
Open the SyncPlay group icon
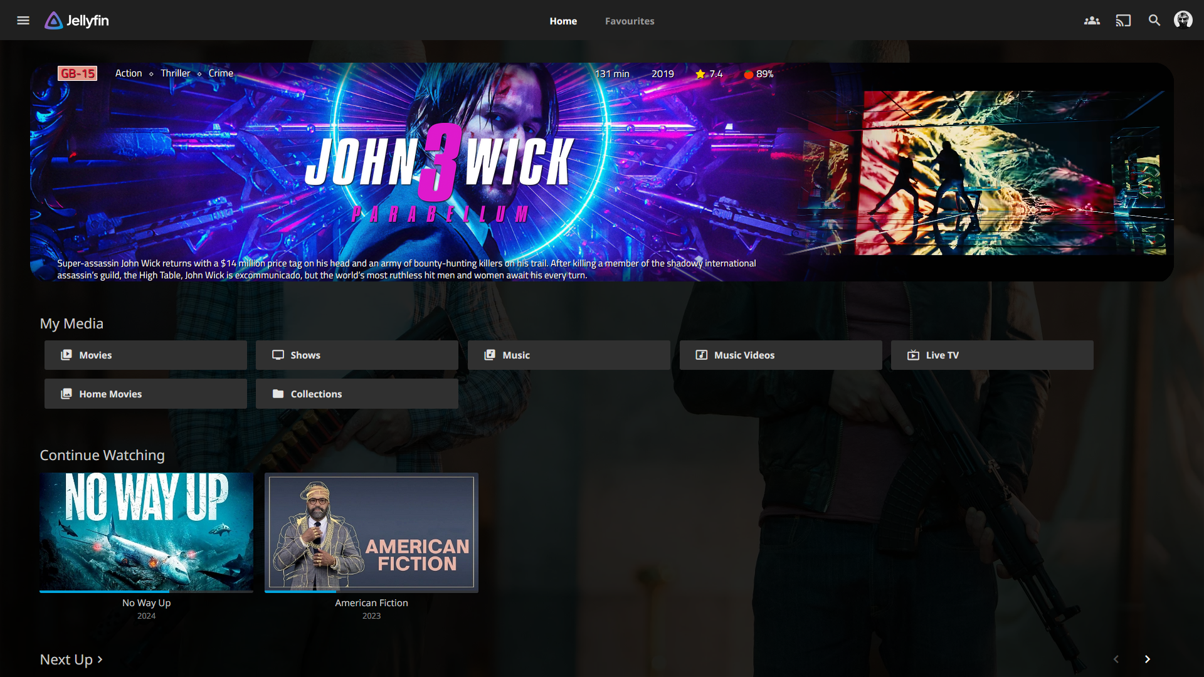click(x=1092, y=21)
